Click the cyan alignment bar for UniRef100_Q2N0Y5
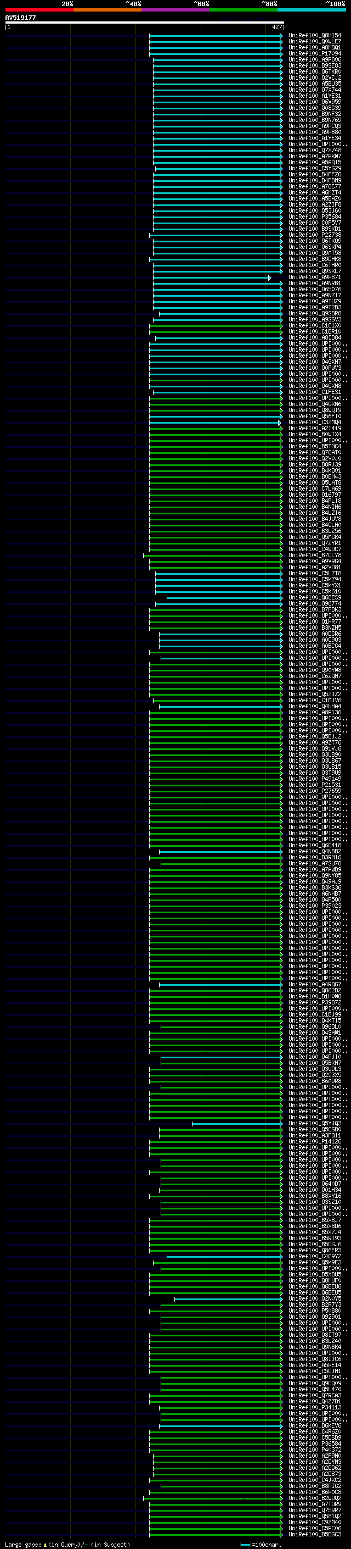This screenshot has height=1549, width=351. [228, 1299]
